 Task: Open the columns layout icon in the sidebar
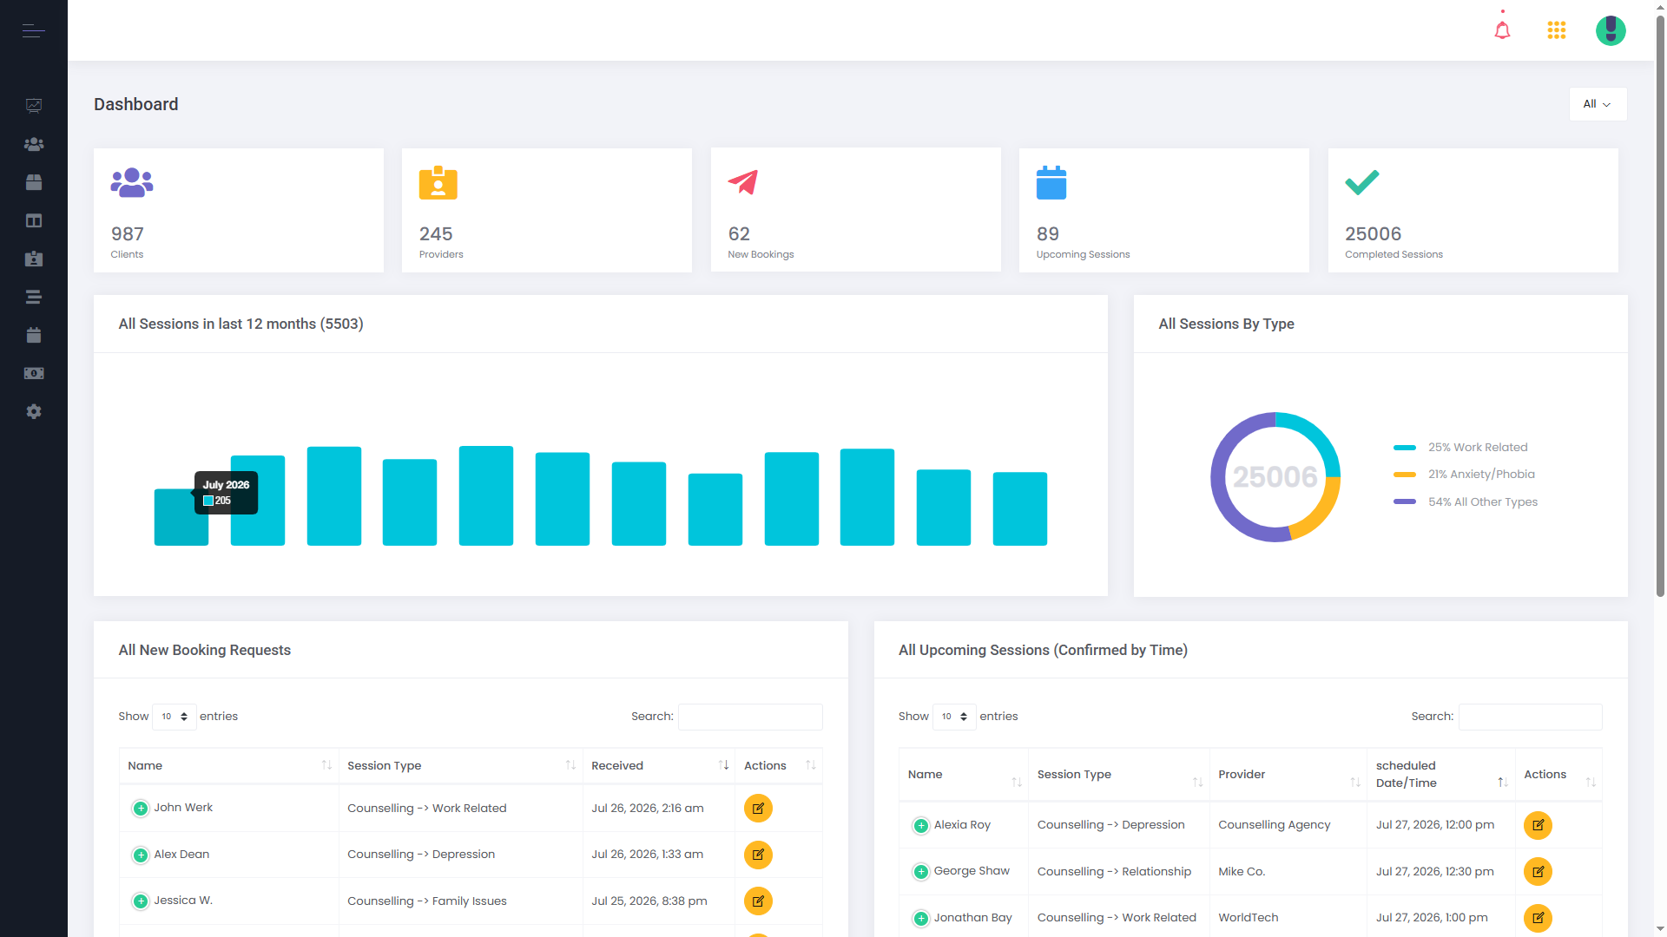tap(34, 220)
